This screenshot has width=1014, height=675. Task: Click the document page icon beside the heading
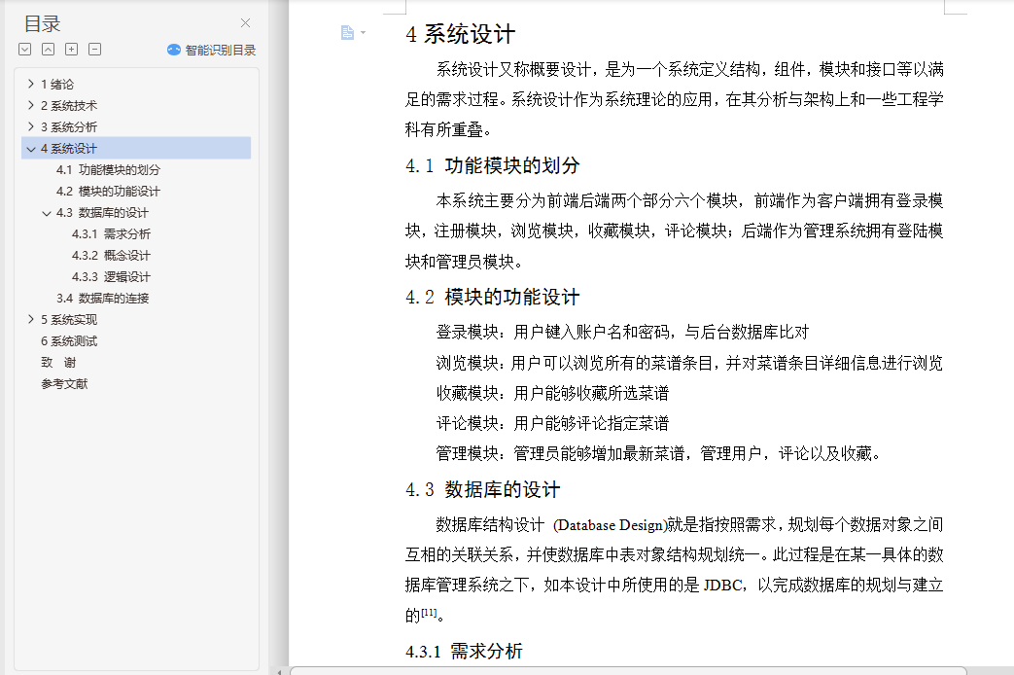347,32
